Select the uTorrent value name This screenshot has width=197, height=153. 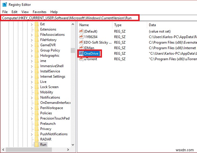pos(91,59)
